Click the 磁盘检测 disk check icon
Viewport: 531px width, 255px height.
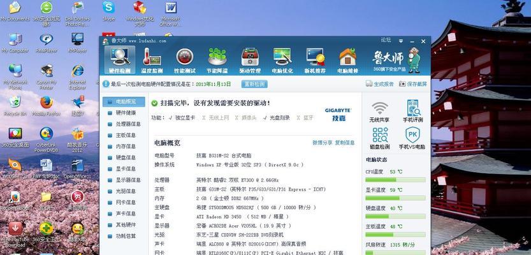pos(380,138)
